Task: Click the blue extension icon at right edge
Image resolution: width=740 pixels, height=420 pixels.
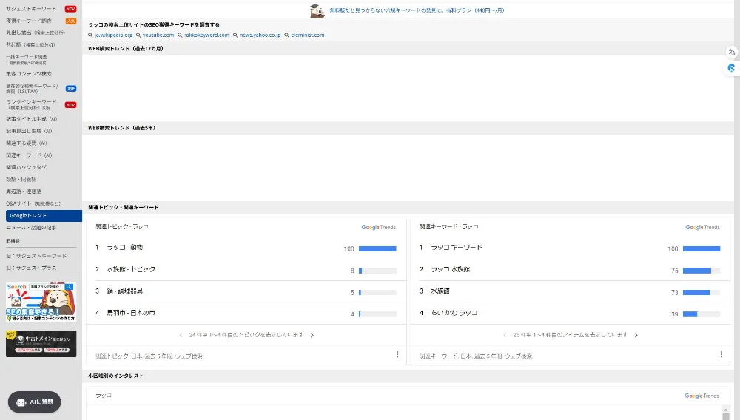Action: click(x=732, y=68)
